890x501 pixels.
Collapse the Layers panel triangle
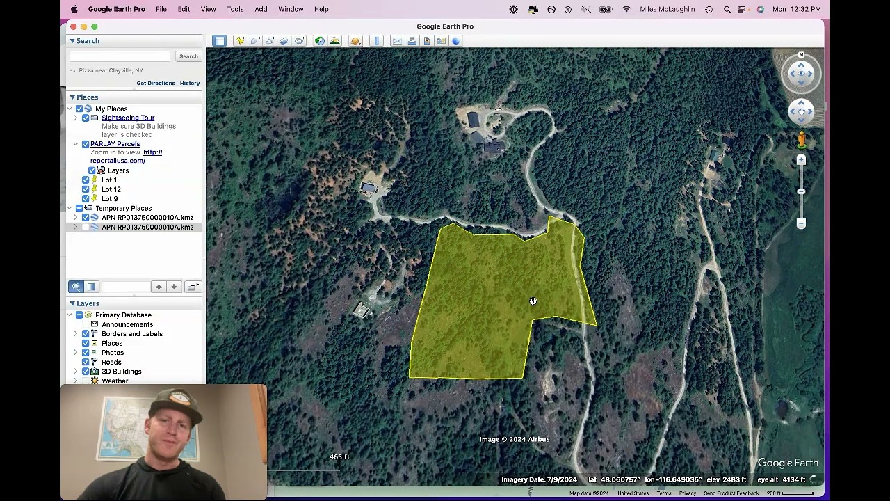coord(72,303)
